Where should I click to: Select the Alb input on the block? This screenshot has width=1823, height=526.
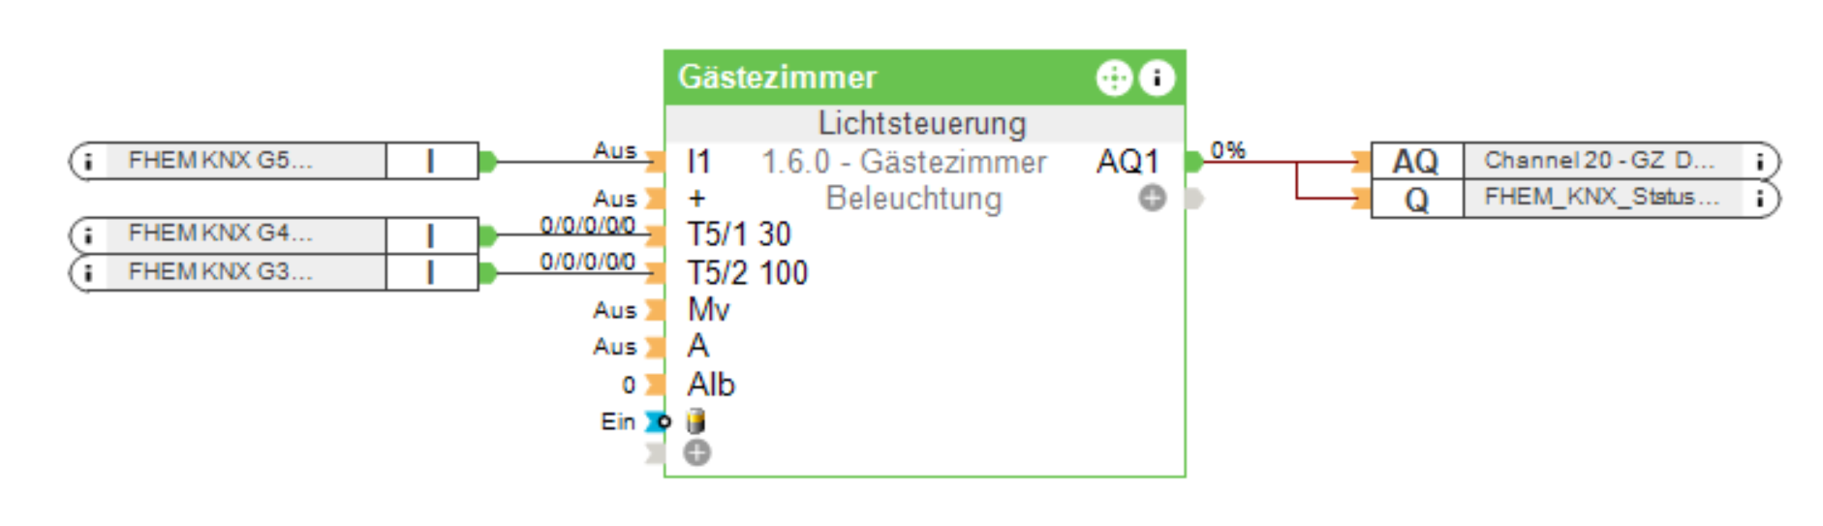click(x=711, y=385)
